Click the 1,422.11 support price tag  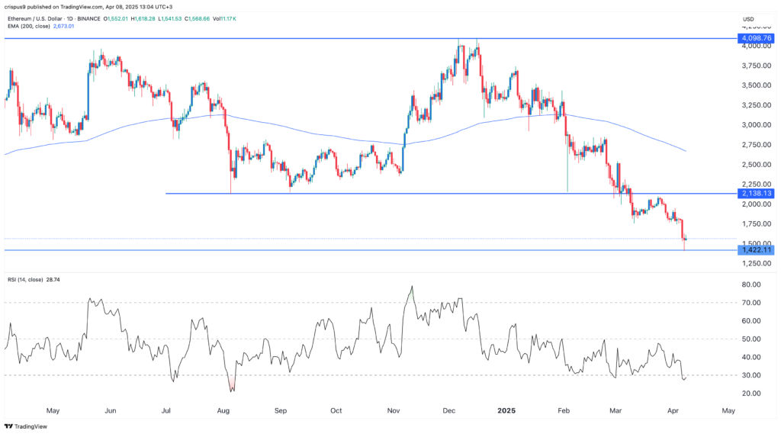(756, 249)
